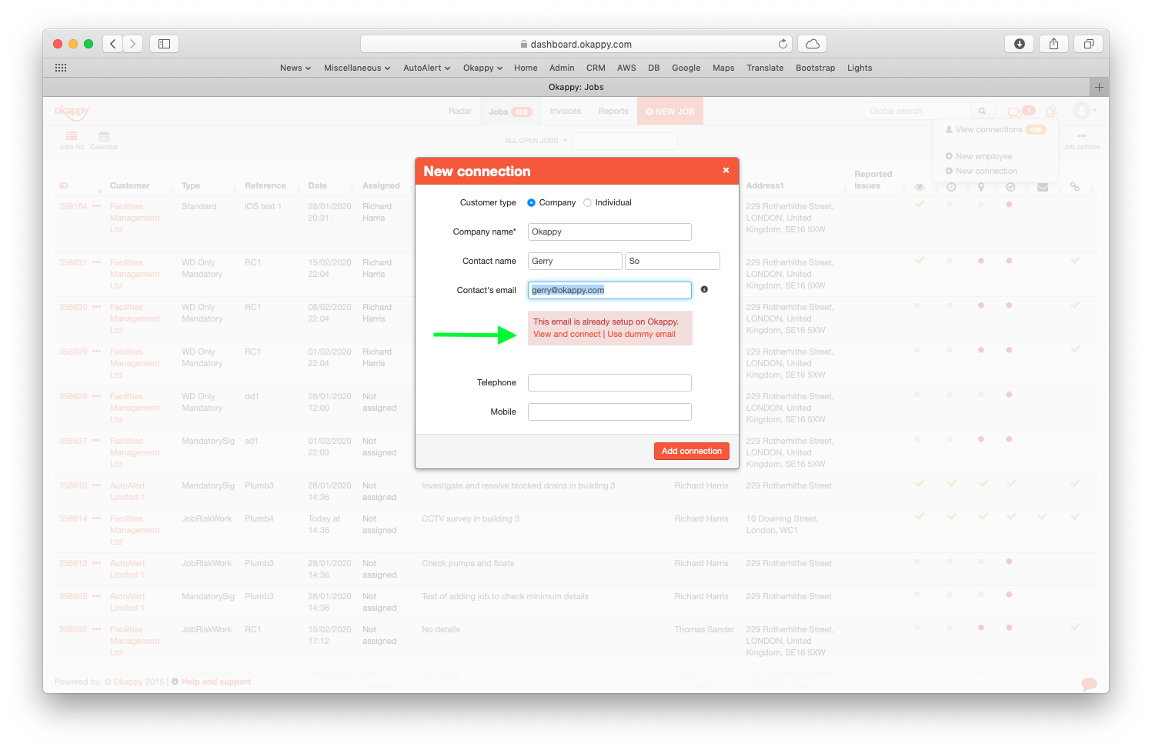Image resolution: width=1152 pixels, height=750 pixels.
Task: Click the Use dummy email link
Action: click(x=641, y=334)
